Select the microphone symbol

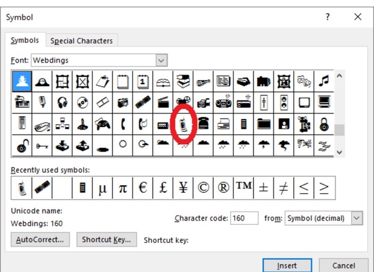pos(42,103)
